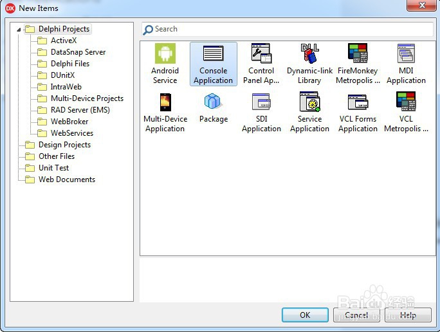Collapse the Delphi Projects tree node
Screen dimensions: 440x332
click(x=19, y=29)
